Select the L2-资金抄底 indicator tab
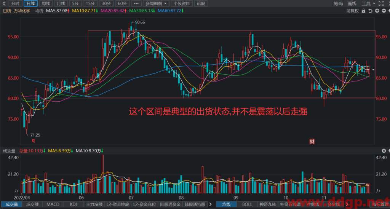 coord(118,204)
